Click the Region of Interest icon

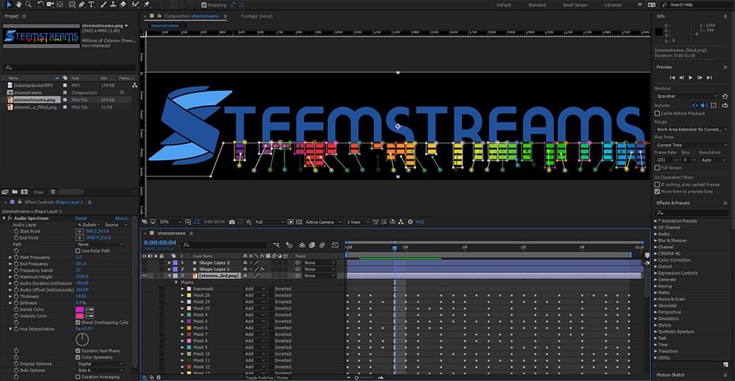click(x=291, y=222)
